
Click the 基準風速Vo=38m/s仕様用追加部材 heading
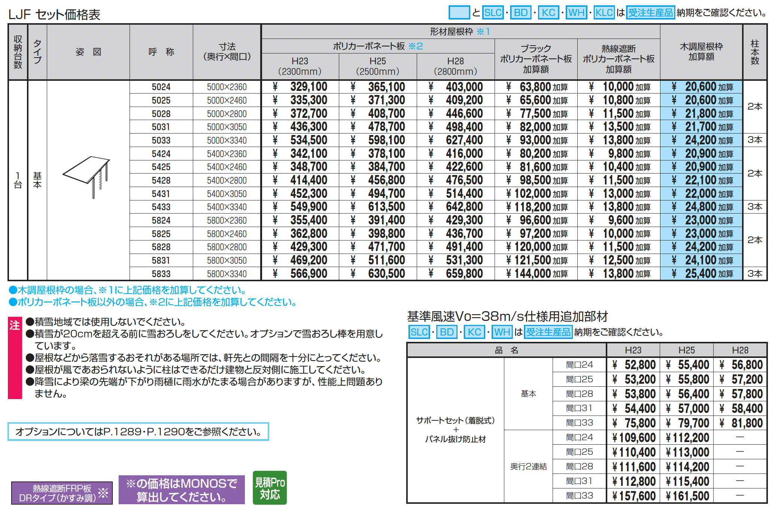[x=508, y=316]
